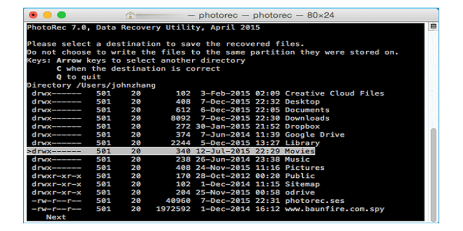Click the home folder icon in title bar
Image resolution: width=463 pixels, height=231 pixels.
tap(130, 15)
